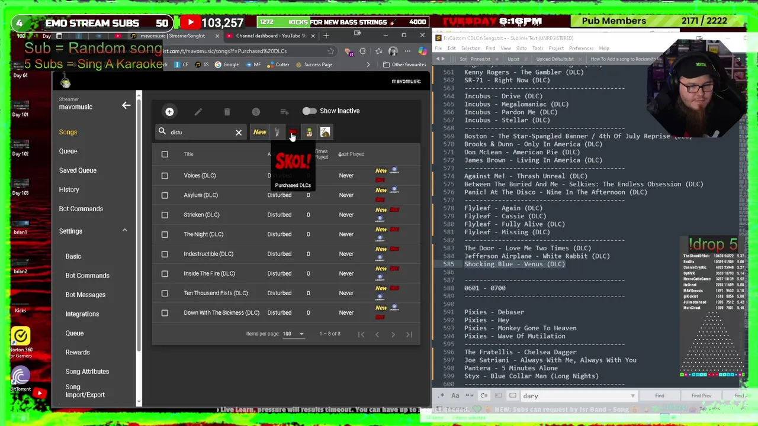Open the browser extensions puzzle icon

[362, 51]
